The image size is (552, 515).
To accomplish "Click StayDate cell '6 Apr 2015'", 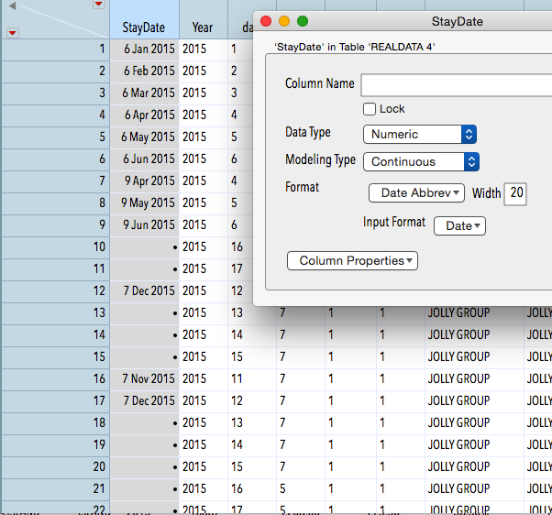I will pyautogui.click(x=145, y=115).
